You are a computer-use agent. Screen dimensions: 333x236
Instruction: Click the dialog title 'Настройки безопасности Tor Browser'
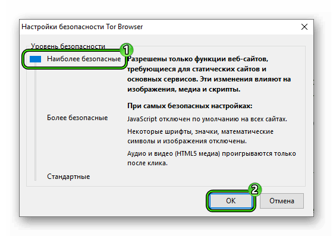82,27
